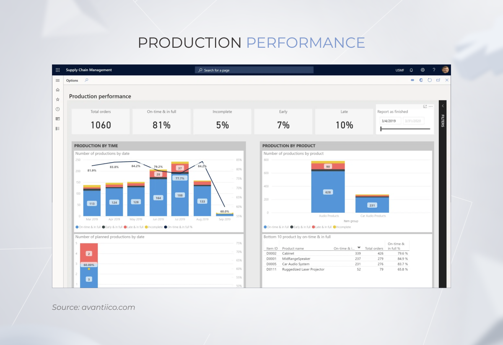Open the 3/4/2019 date picker
503x345 pixels.
(390, 121)
